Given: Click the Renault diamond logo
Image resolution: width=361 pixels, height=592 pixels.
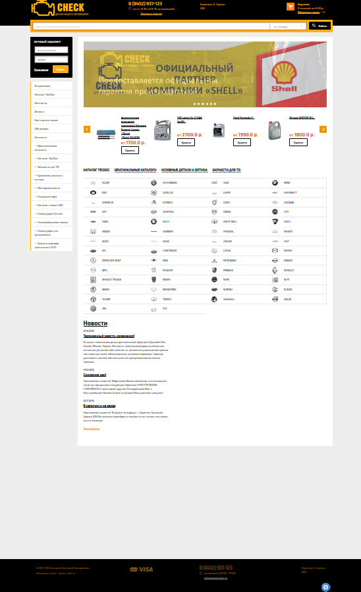Looking at the screenshot, I should click(275, 271).
